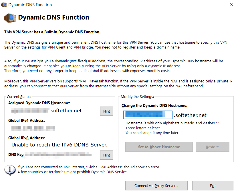Click the 'Dynamic DNS Function' heading
Viewport: 238px width, 195px height.
pos(53,17)
